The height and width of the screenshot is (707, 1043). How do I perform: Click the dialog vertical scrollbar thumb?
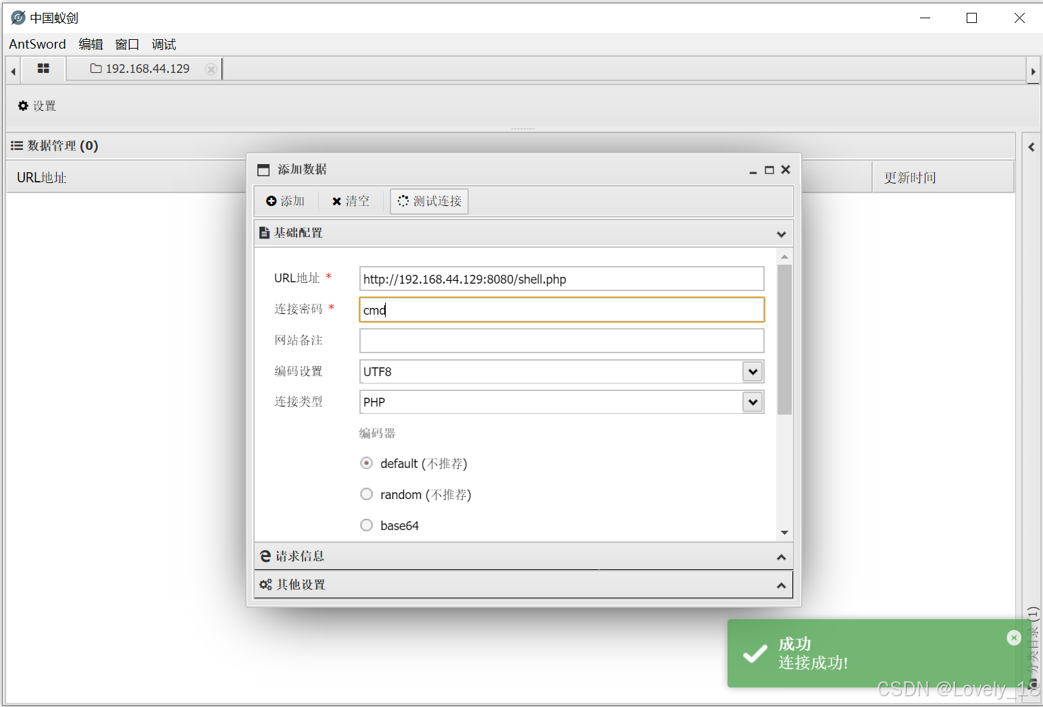(784, 340)
